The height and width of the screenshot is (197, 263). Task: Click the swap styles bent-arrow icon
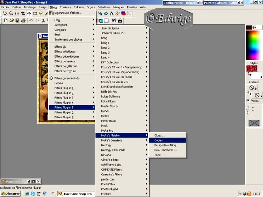(x=249, y=74)
